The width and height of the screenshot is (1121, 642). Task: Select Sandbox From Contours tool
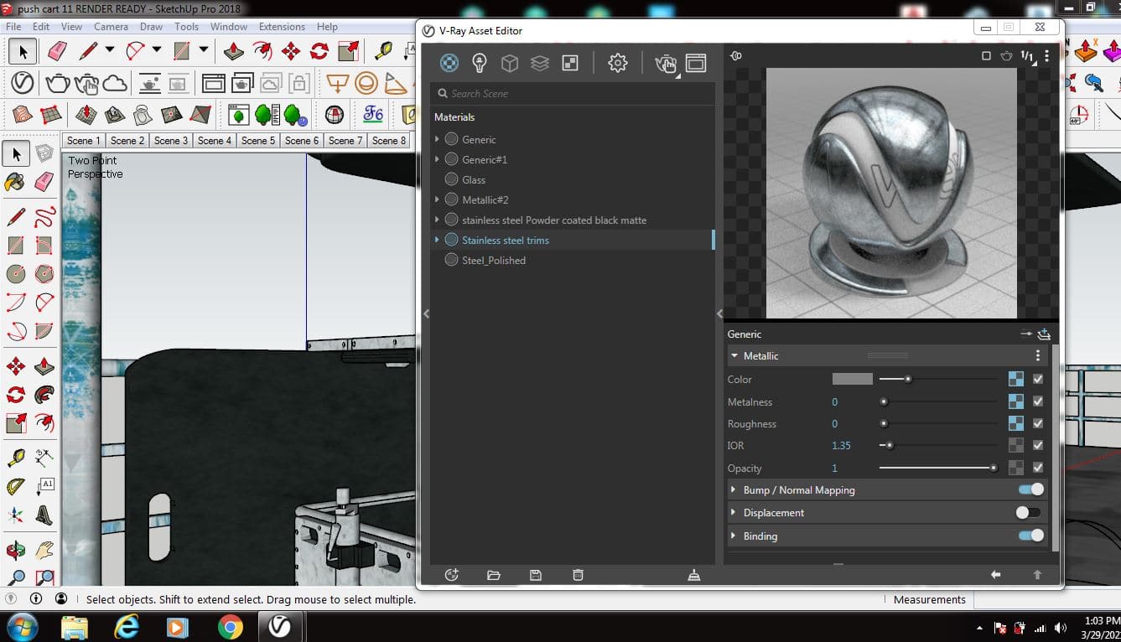click(x=23, y=114)
